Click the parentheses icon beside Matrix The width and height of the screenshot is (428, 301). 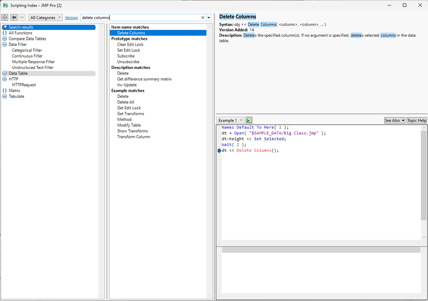(x=5, y=91)
